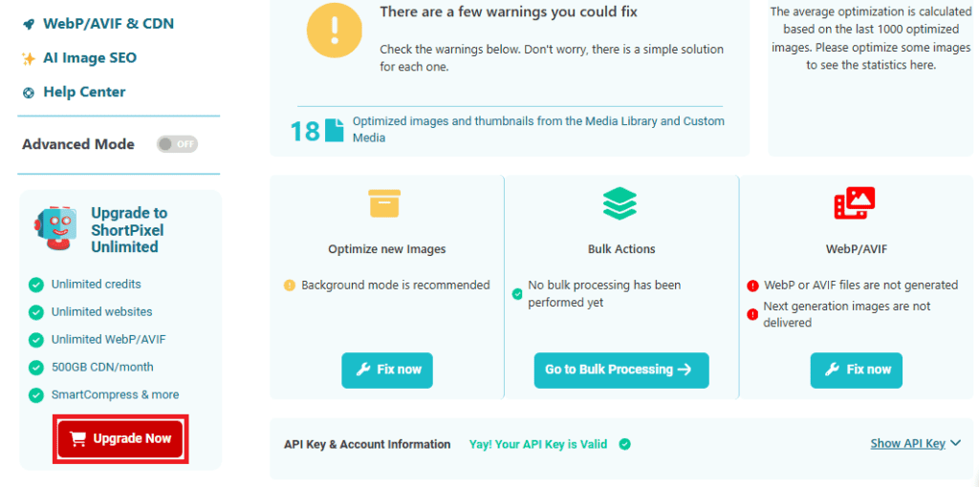Click the red WebP/AVIF images icon
This screenshot has height=487, width=979.
click(x=854, y=203)
